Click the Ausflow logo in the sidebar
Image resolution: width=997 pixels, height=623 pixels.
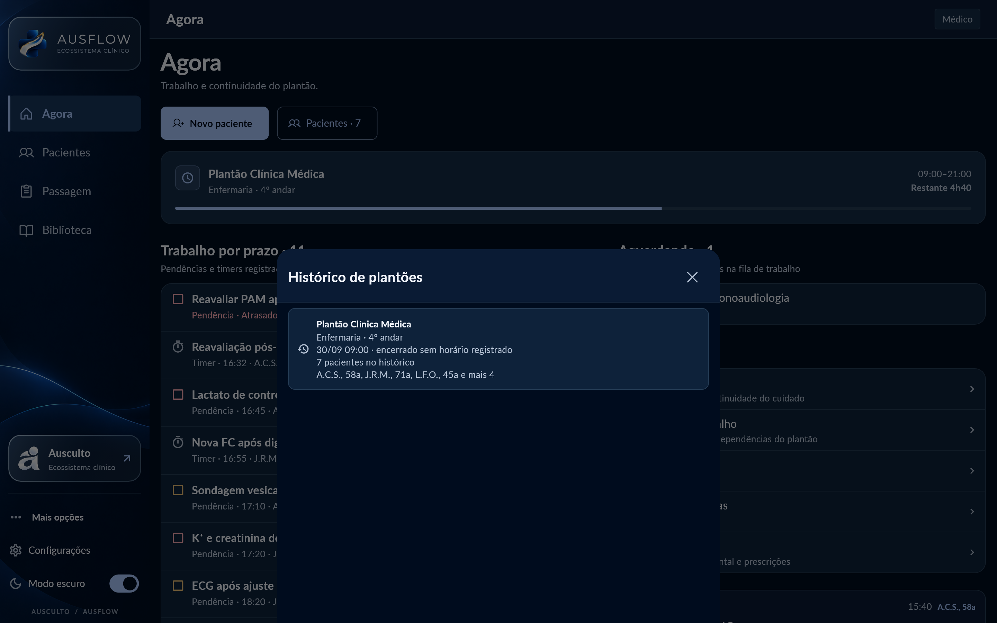tap(74, 44)
